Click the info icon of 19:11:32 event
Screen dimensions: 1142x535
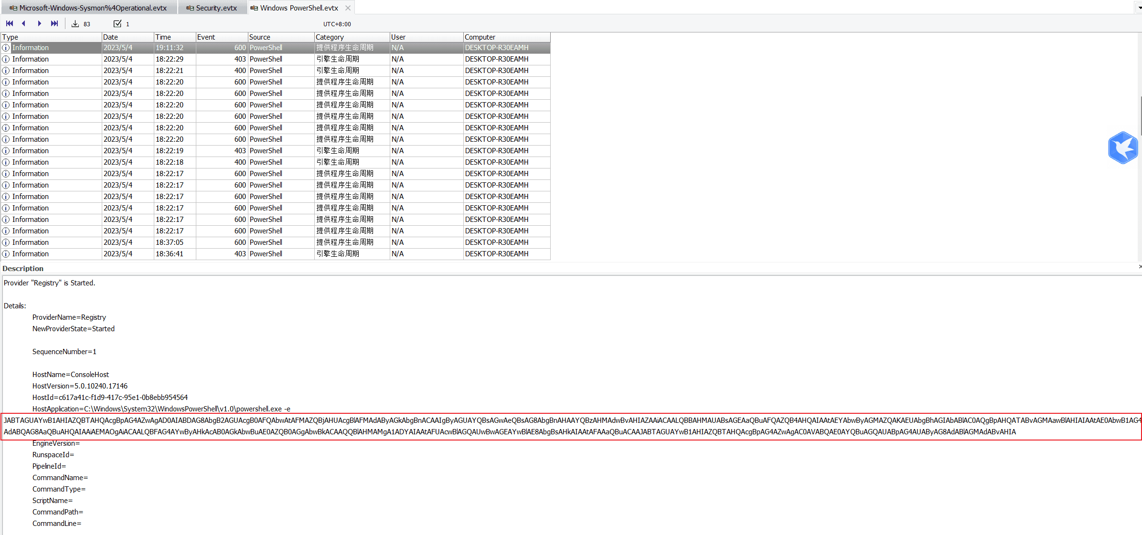point(6,48)
